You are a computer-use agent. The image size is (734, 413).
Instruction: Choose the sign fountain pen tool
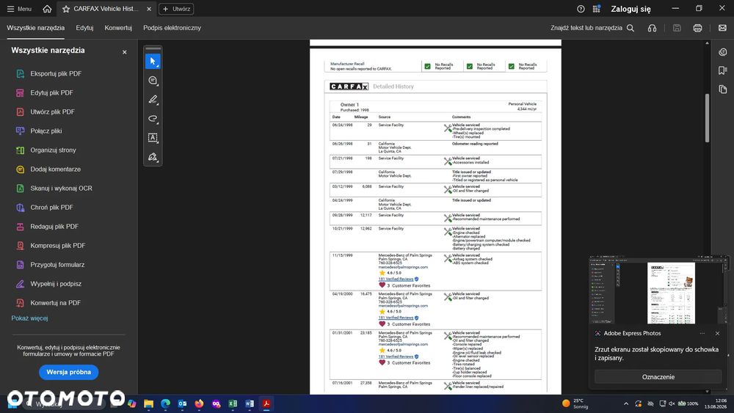(x=153, y=157)
